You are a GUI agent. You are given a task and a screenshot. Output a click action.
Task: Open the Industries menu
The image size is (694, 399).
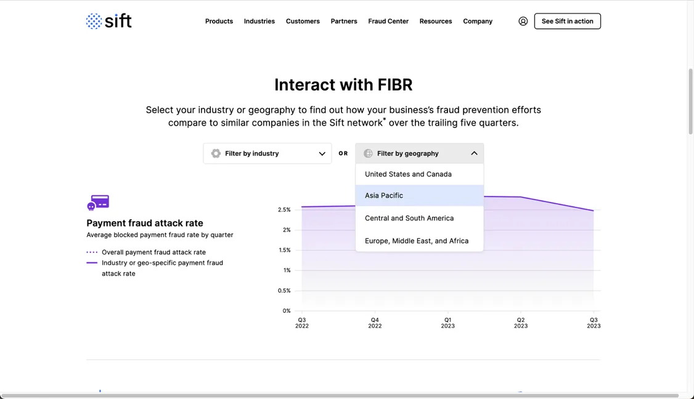coord(259,21)
